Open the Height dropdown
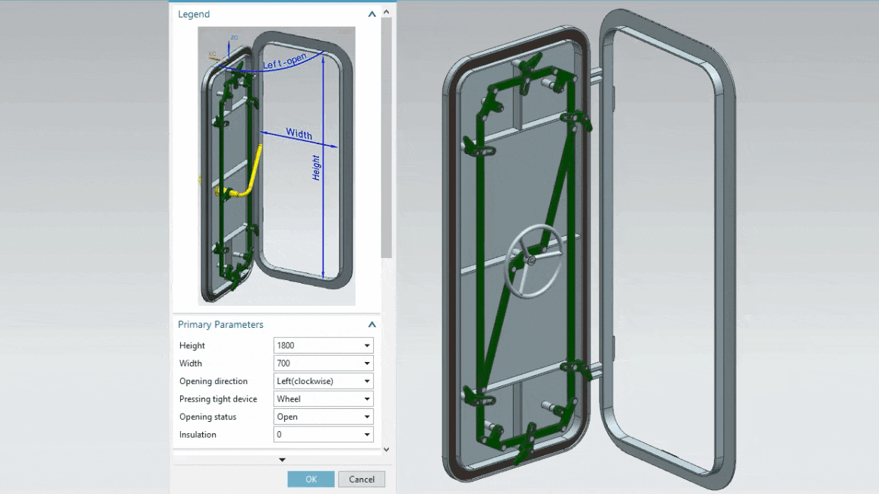879x494 pixels. coord(367,345)
